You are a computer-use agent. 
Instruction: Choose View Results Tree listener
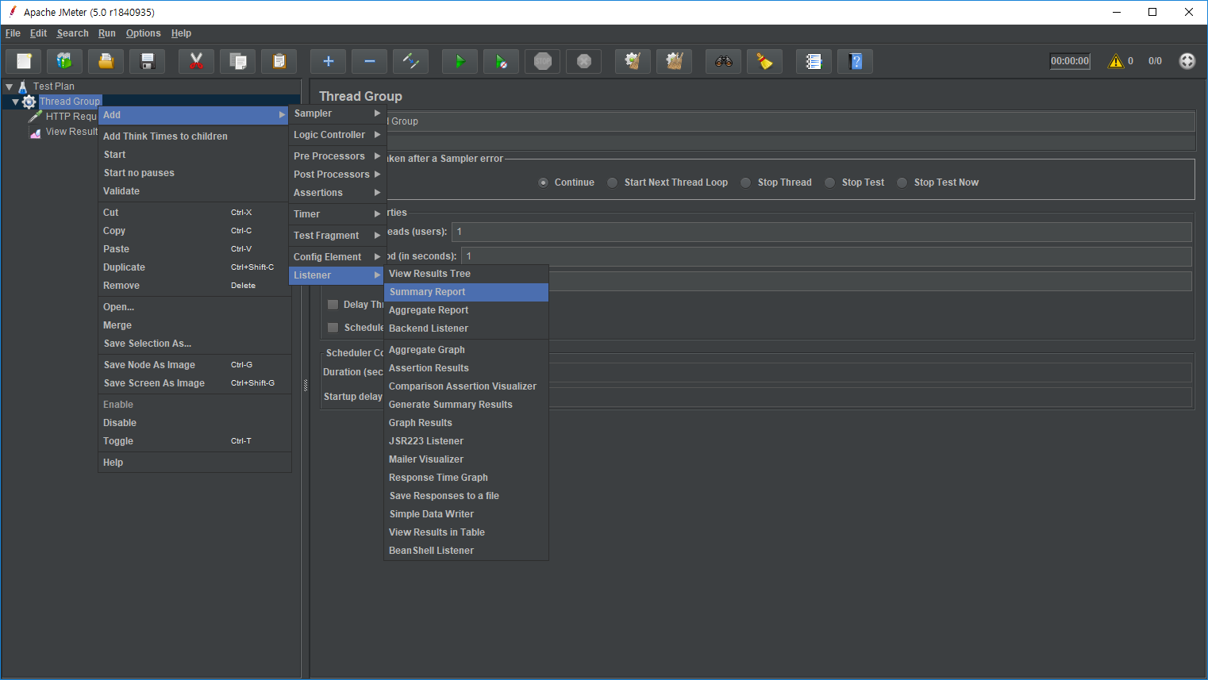(x=466, y=274)
